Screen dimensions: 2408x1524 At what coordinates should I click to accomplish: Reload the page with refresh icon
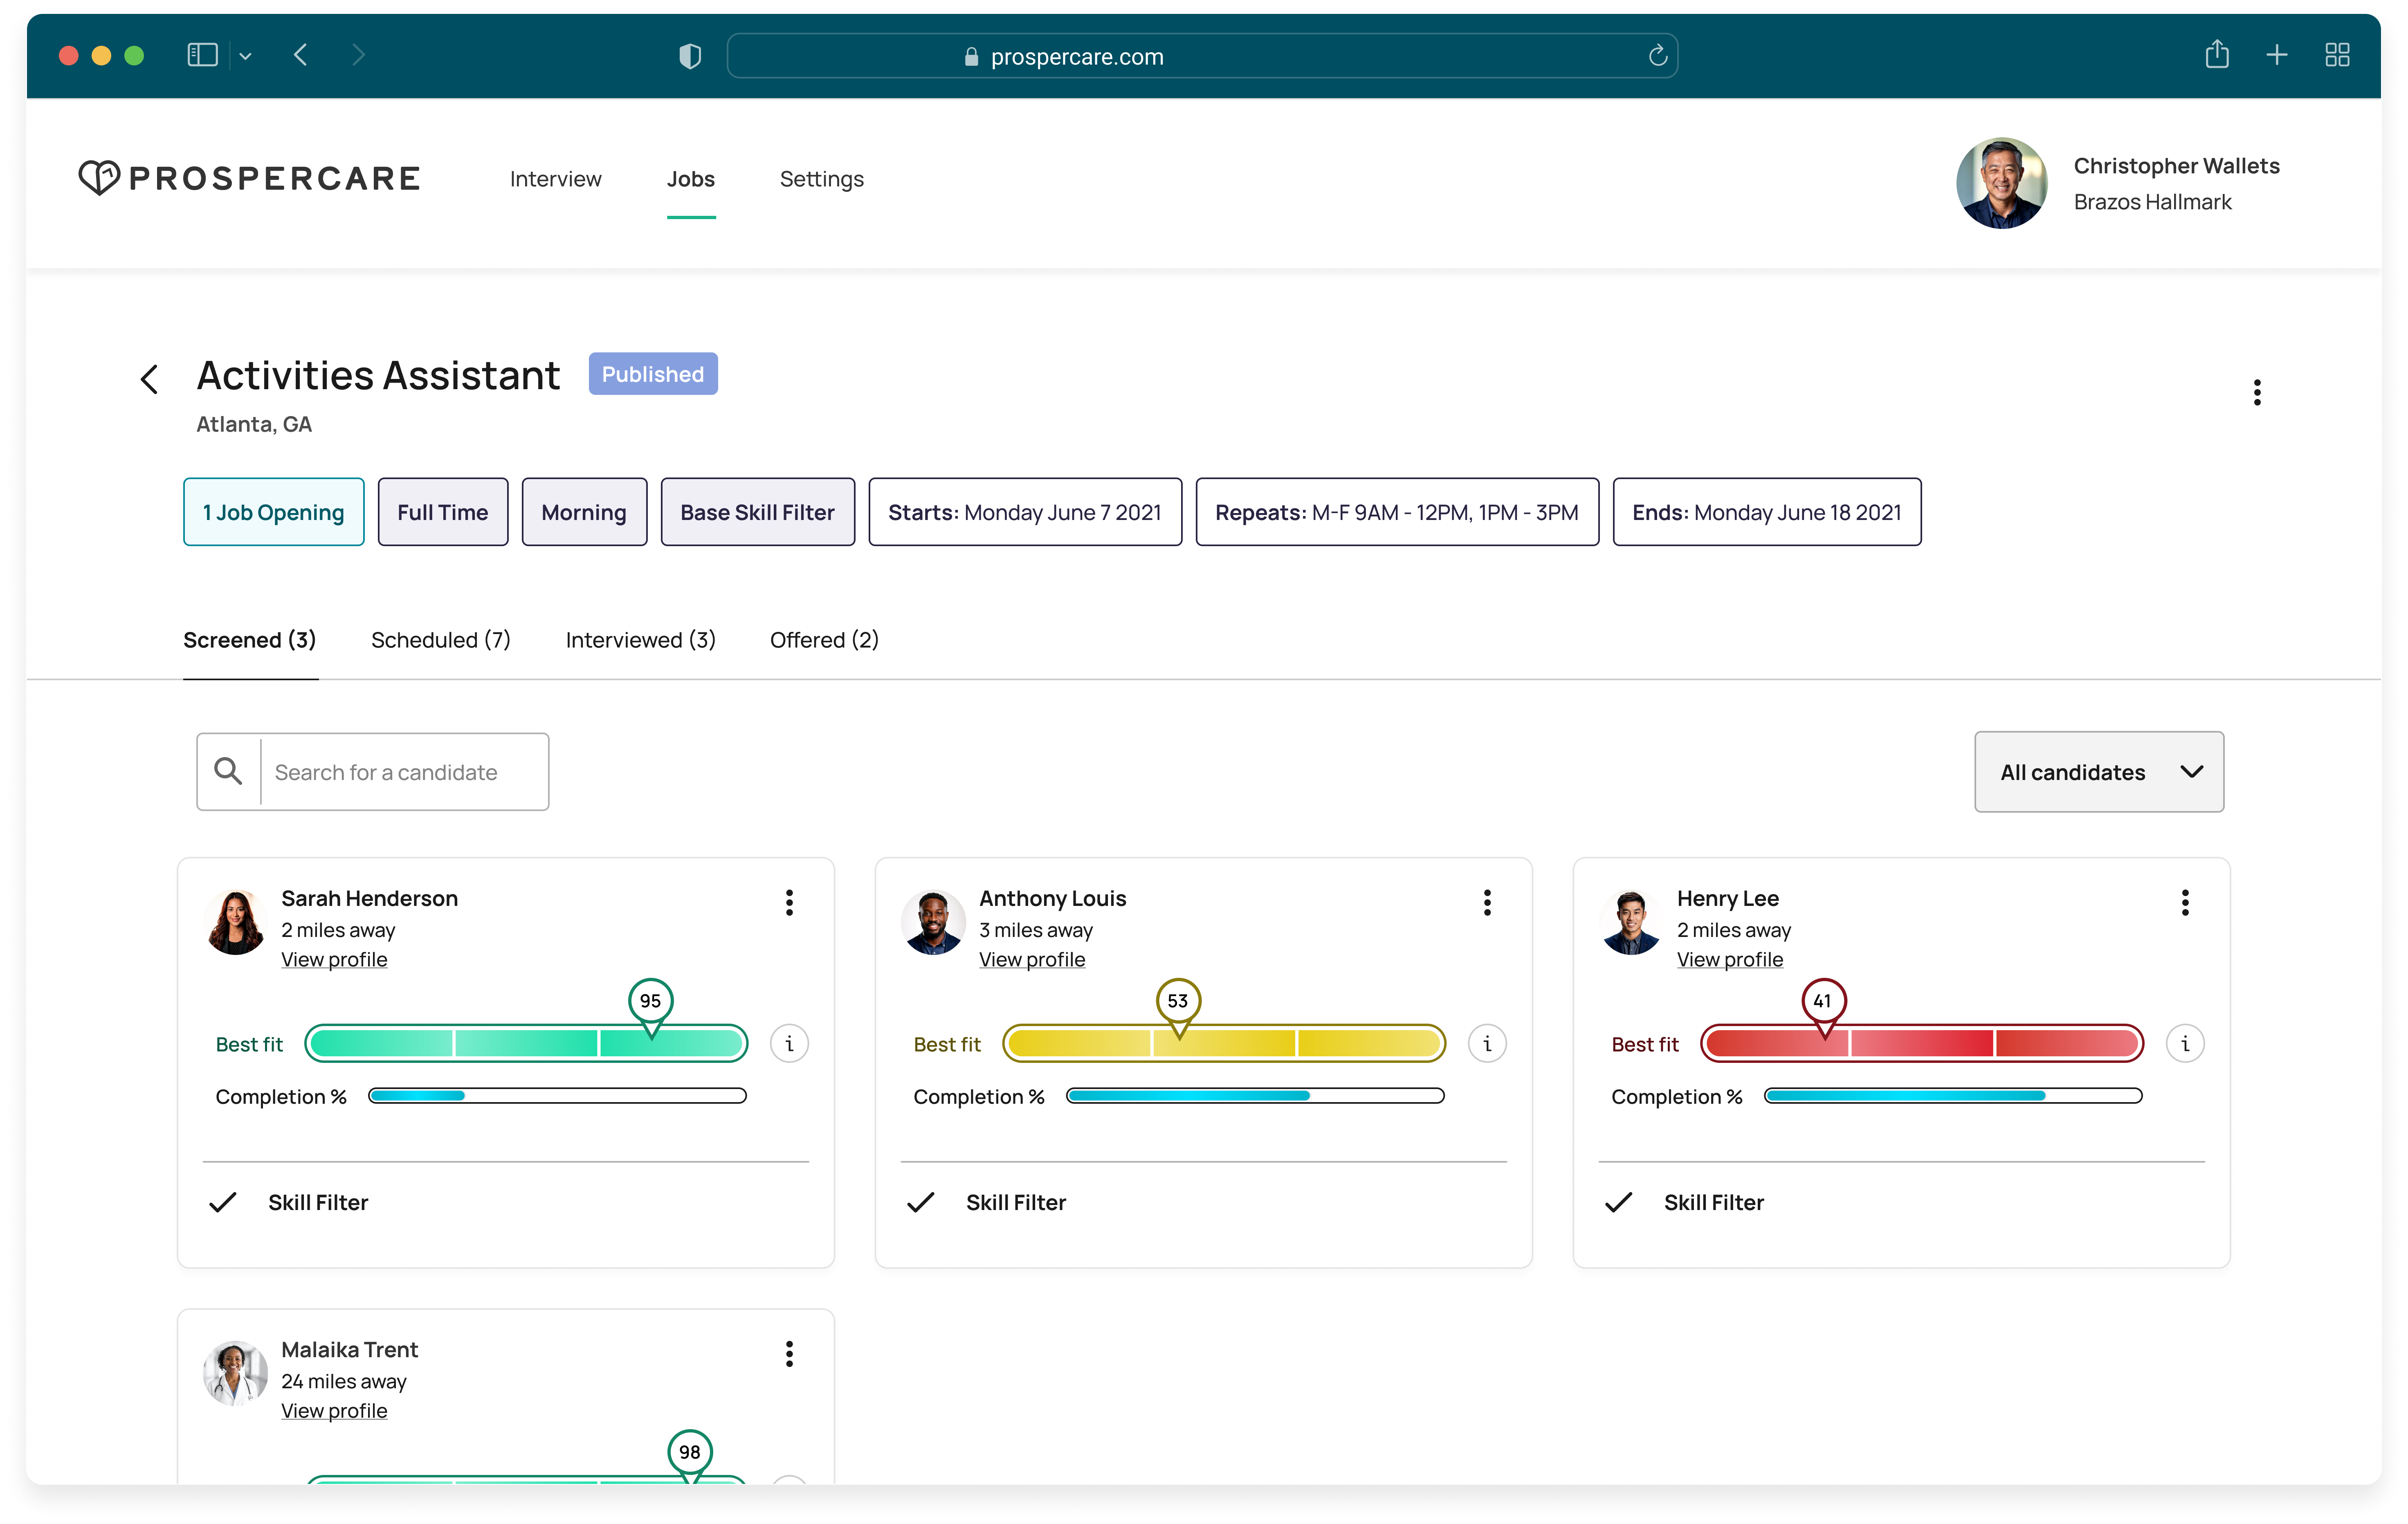pyautogui.click(x=1657, y=56)
